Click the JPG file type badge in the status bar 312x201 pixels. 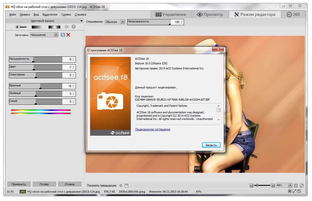pyautogui.click(x=22, y=192)
